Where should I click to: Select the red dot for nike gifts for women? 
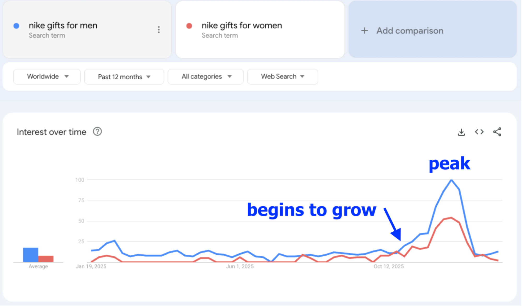pos(189,25)
